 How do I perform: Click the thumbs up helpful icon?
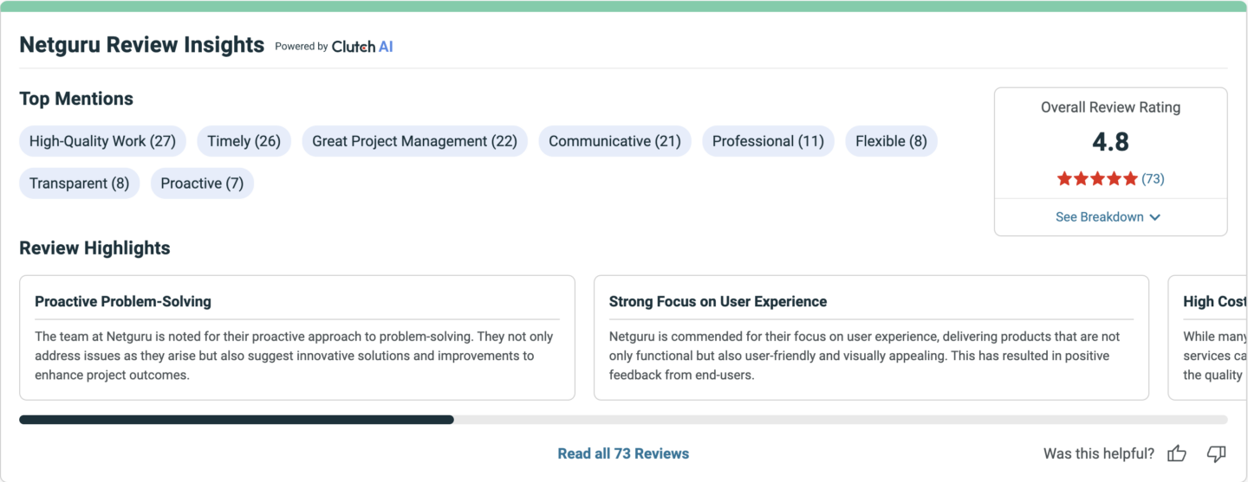(1176, 453)
